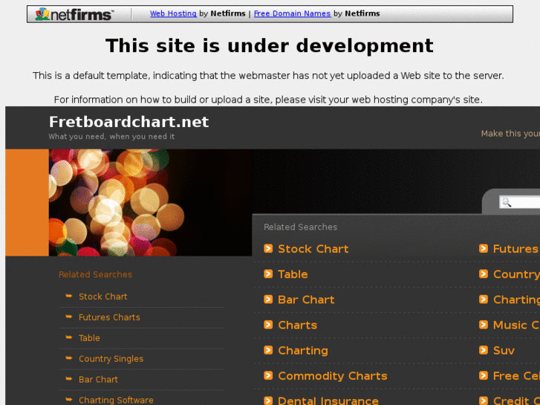Open the Charts related search
This screenshot has height=405, width=540.
[x=298, y=325]
